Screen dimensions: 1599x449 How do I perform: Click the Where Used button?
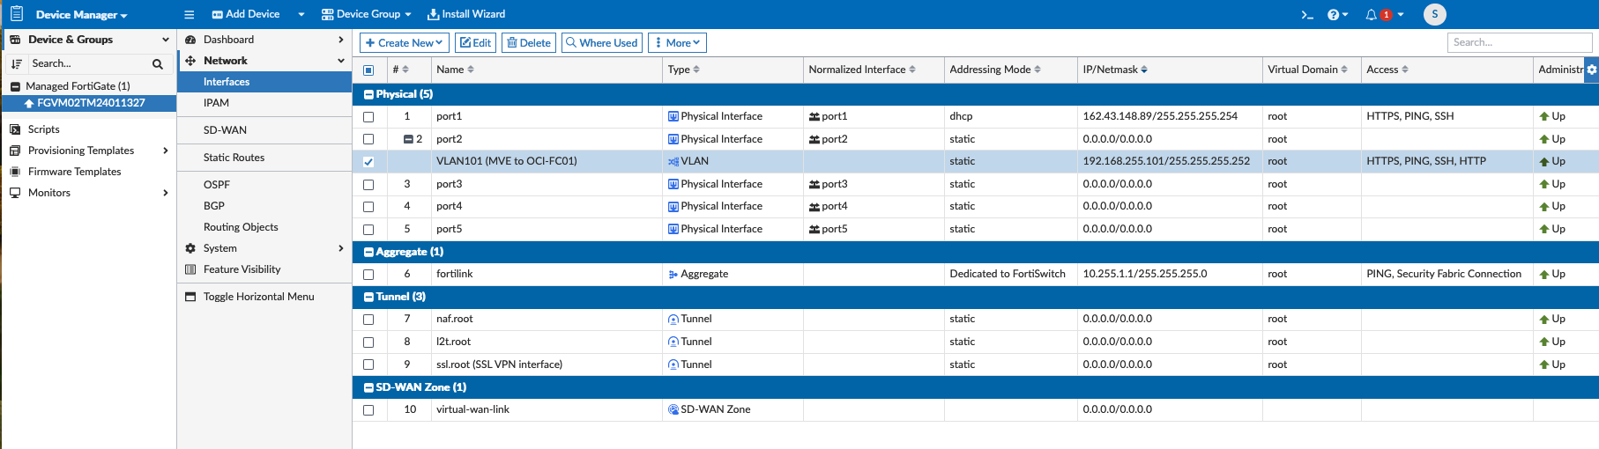[x=601, y=42]
